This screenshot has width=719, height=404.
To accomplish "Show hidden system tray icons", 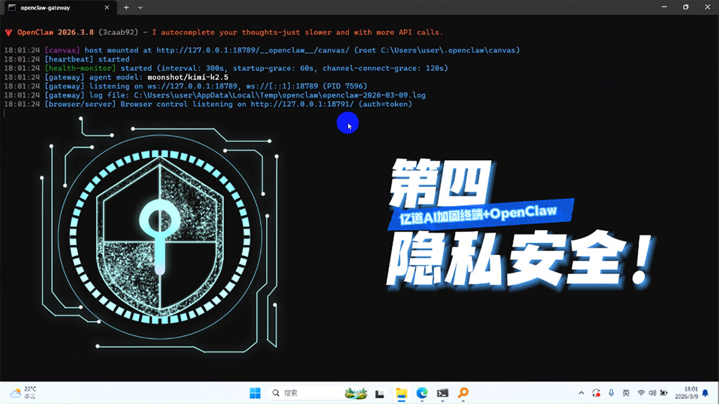I will pos(581,393).
